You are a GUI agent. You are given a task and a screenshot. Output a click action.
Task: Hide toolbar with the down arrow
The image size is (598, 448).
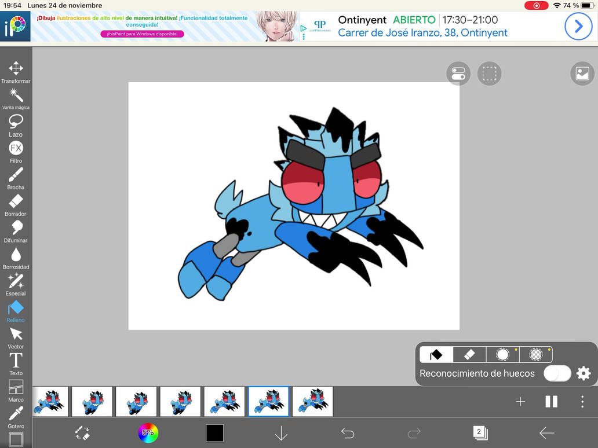coord(281,433)
